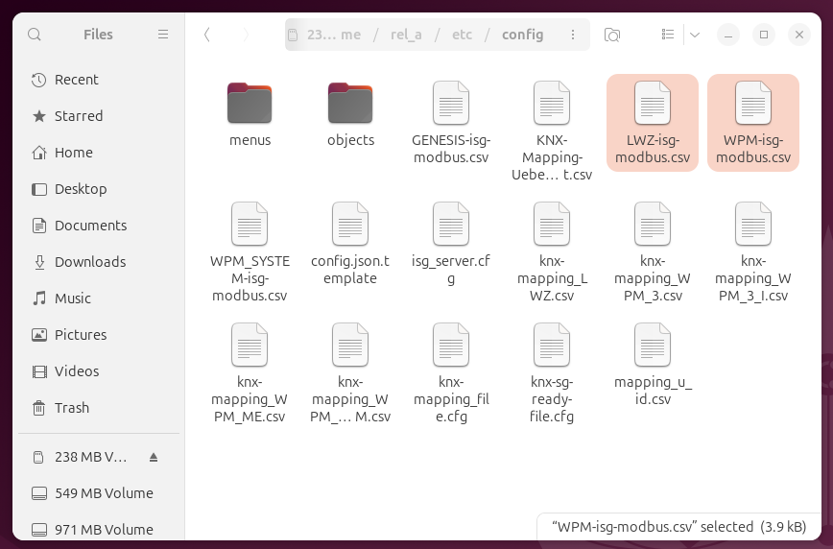Viewport: 833px width, 549px height.
Task: Select the knx-mapping_WPM_ME.csv file
Action: coord(250,372)
